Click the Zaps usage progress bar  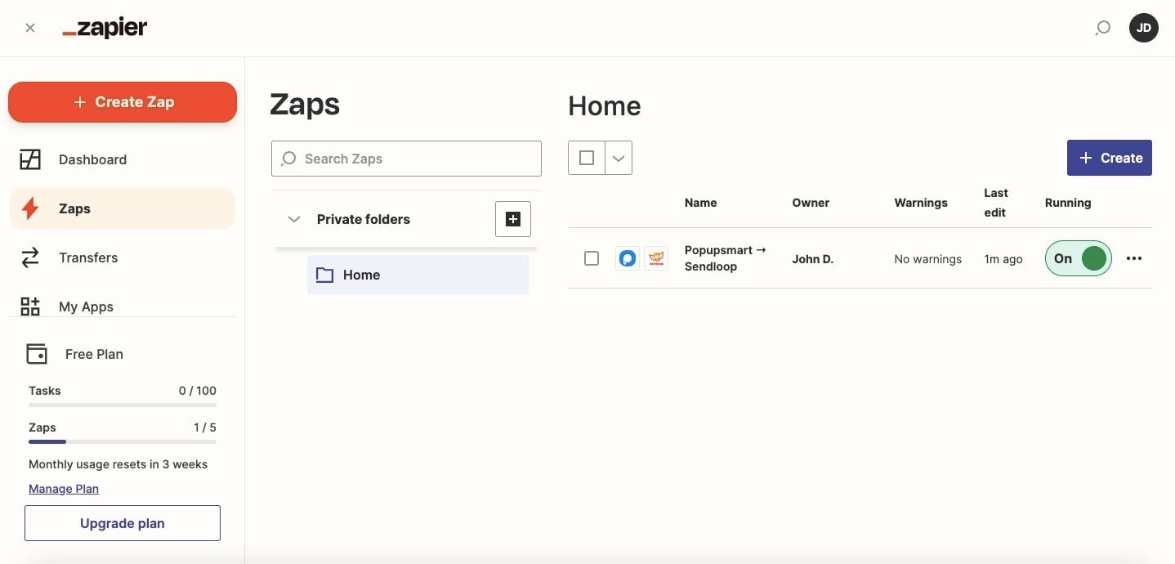coord(122,441)
